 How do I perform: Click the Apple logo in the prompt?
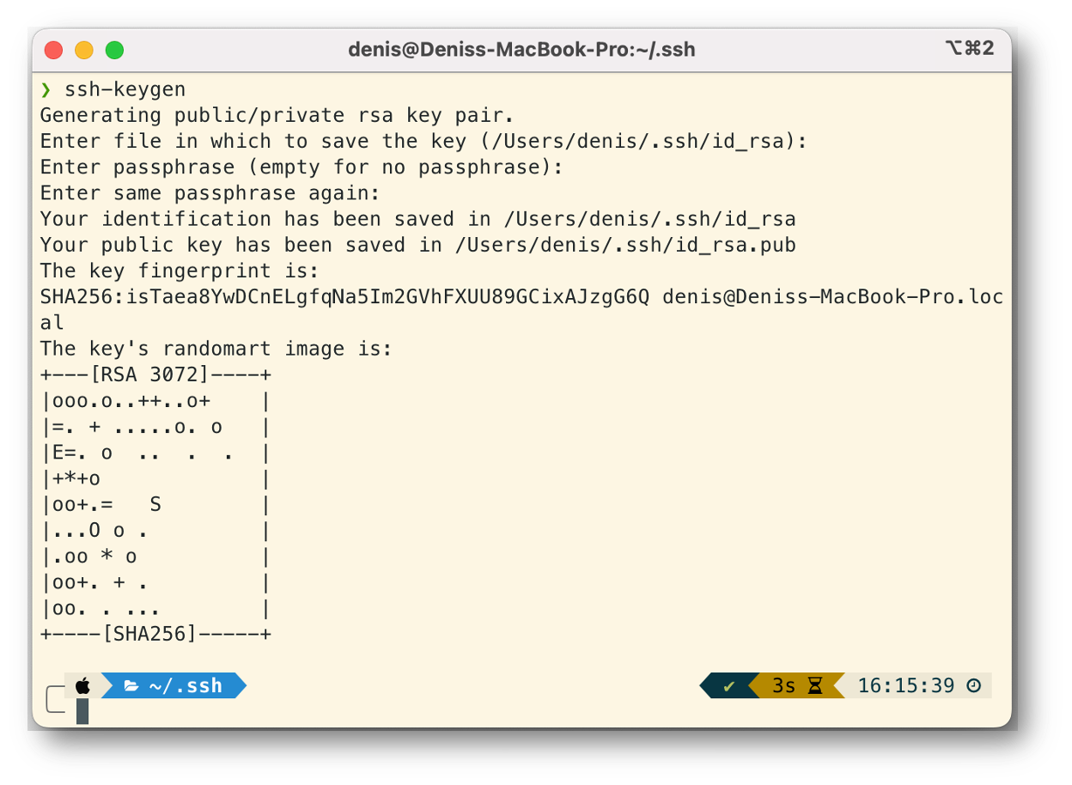82,685
